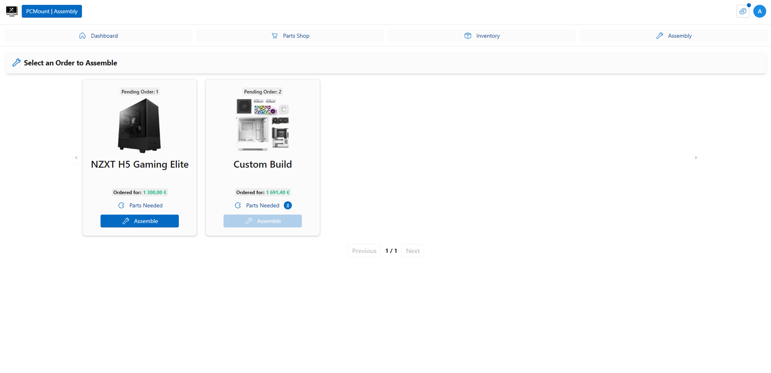Open the notifications icon with blue dot
Image resolution: width=771 pixels, height=373 pixels.
743,11
